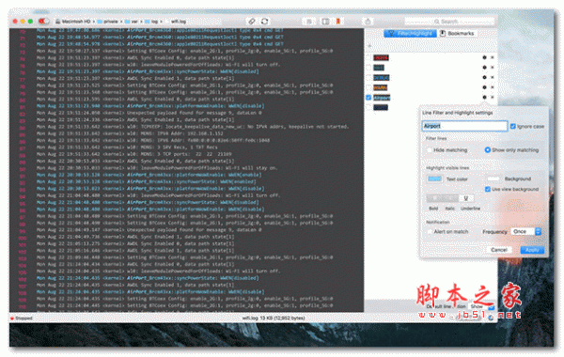This screenshot has height=357, width=564.
Task: Click the toolbar icon left of sidebar toggle
Action: [x=309, y=22]
